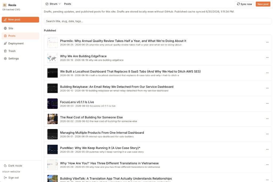This screenshot has width=273, height=182.
Task: Open 'The Real Cost of Building for Someone Else'
Action: point(91,117)
